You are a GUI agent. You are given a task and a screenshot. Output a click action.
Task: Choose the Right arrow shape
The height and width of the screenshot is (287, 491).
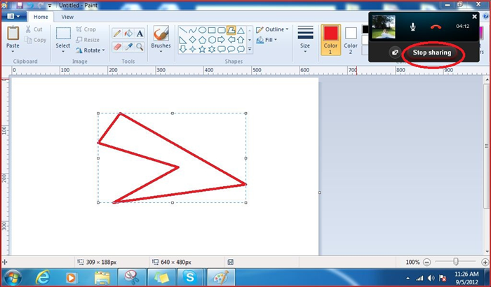[222, 40]
